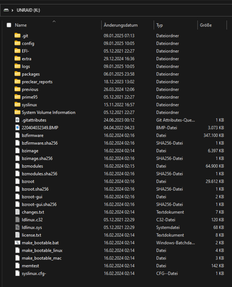Click the packages folder icon

click(x=17, y=74)
